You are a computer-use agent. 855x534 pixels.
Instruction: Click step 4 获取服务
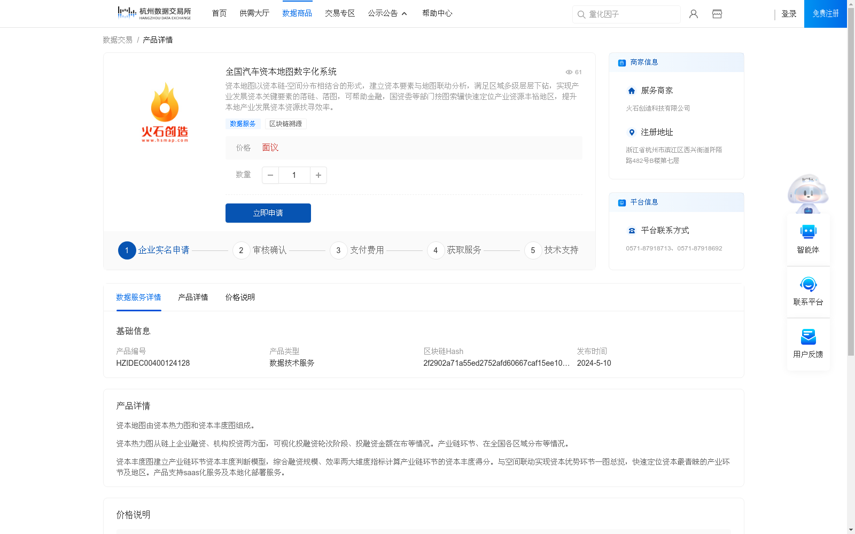click(454, 250)
